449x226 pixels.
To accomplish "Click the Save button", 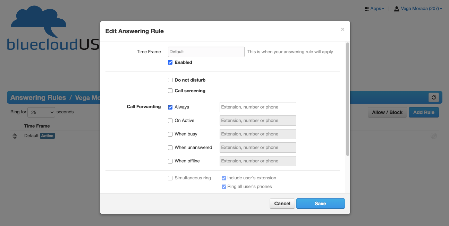I will click(320, 204).
